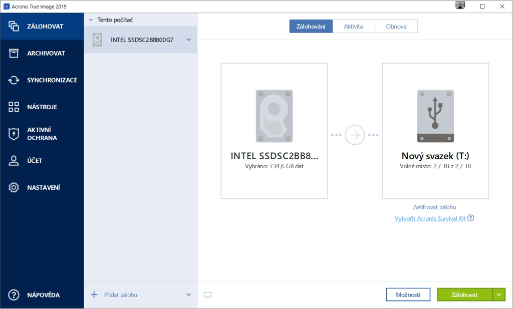The width and height of the screenshot is (513, 309).
Task: Switch to the Obnova tab
Action: click(x=396, y=27)
